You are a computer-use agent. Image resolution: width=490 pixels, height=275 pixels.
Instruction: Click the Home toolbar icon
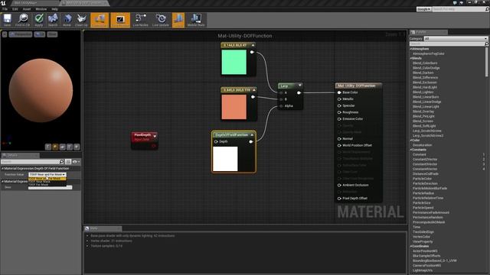click(x=67, y=20)
